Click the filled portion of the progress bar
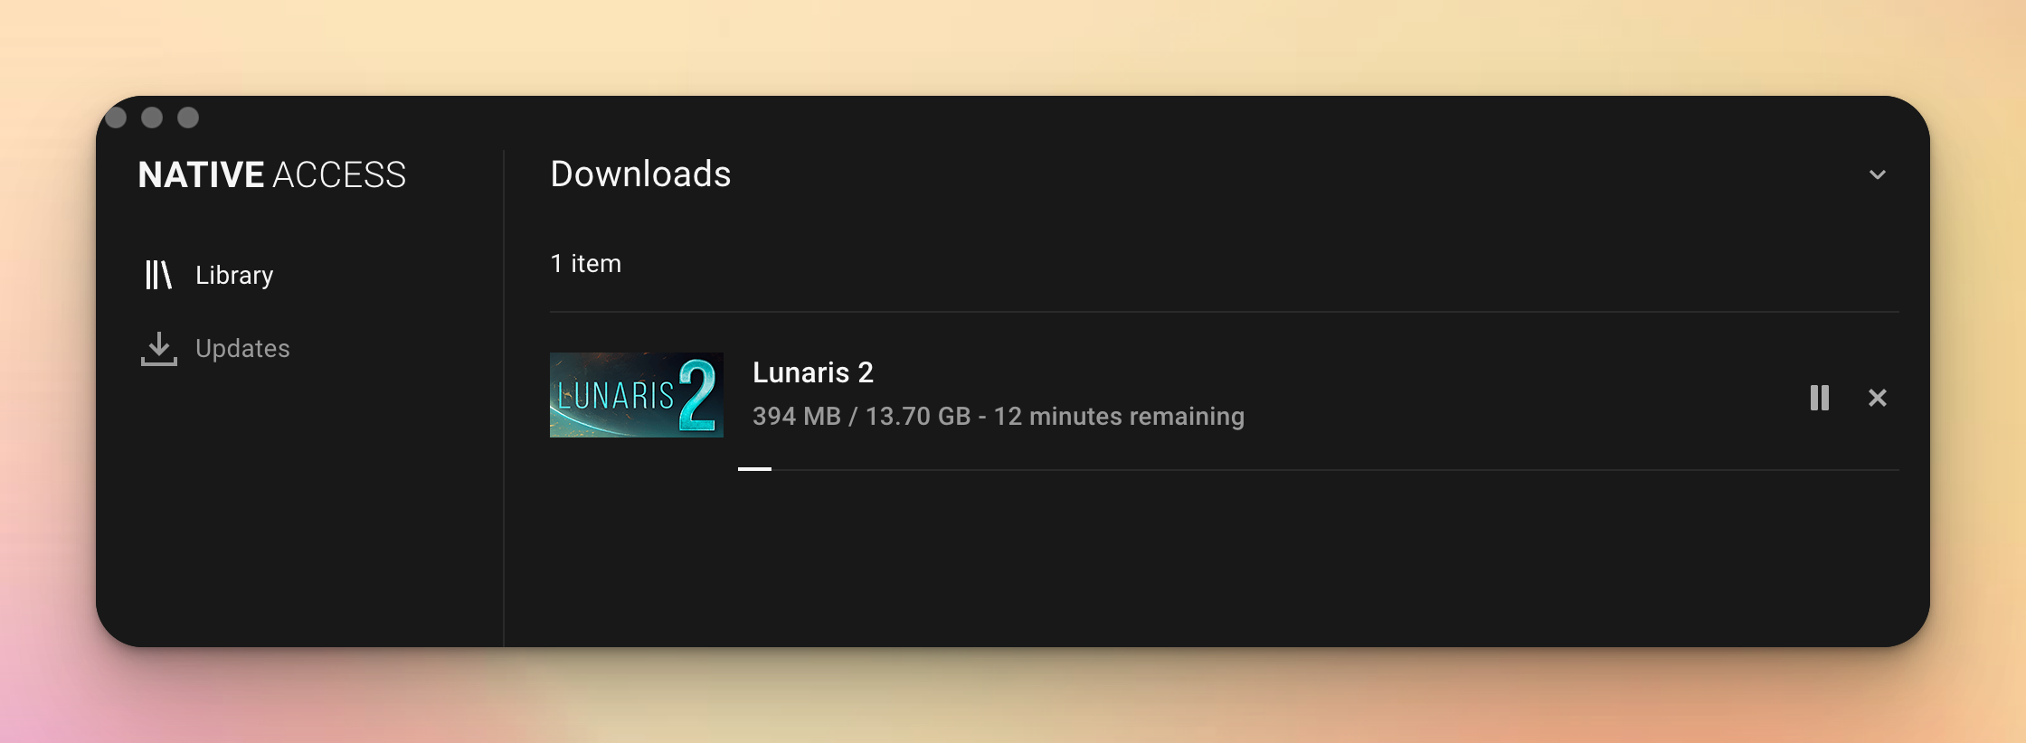2026x743 pixels. click(x=754, y=469)
